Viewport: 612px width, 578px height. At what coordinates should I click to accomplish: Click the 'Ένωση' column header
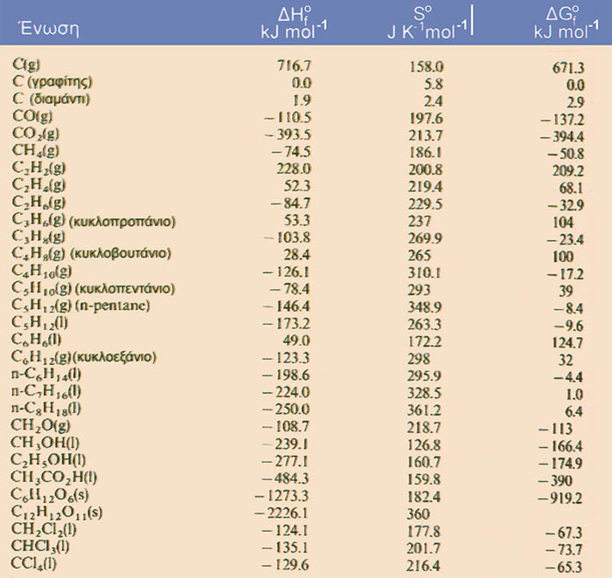(50, 29)
